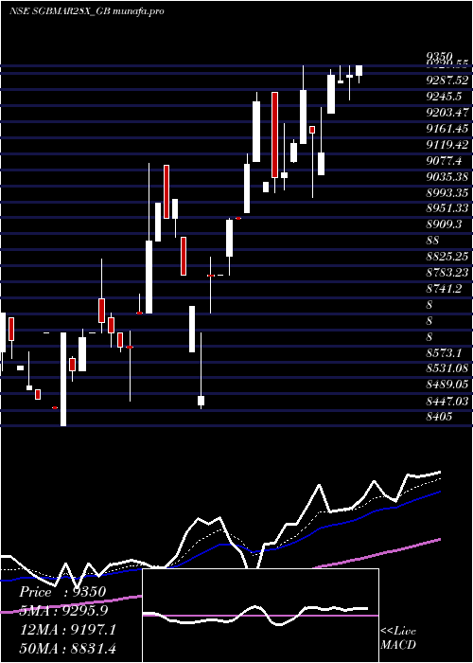
Task: Select the 8783.23 price axis label
Action: [447, 273]
